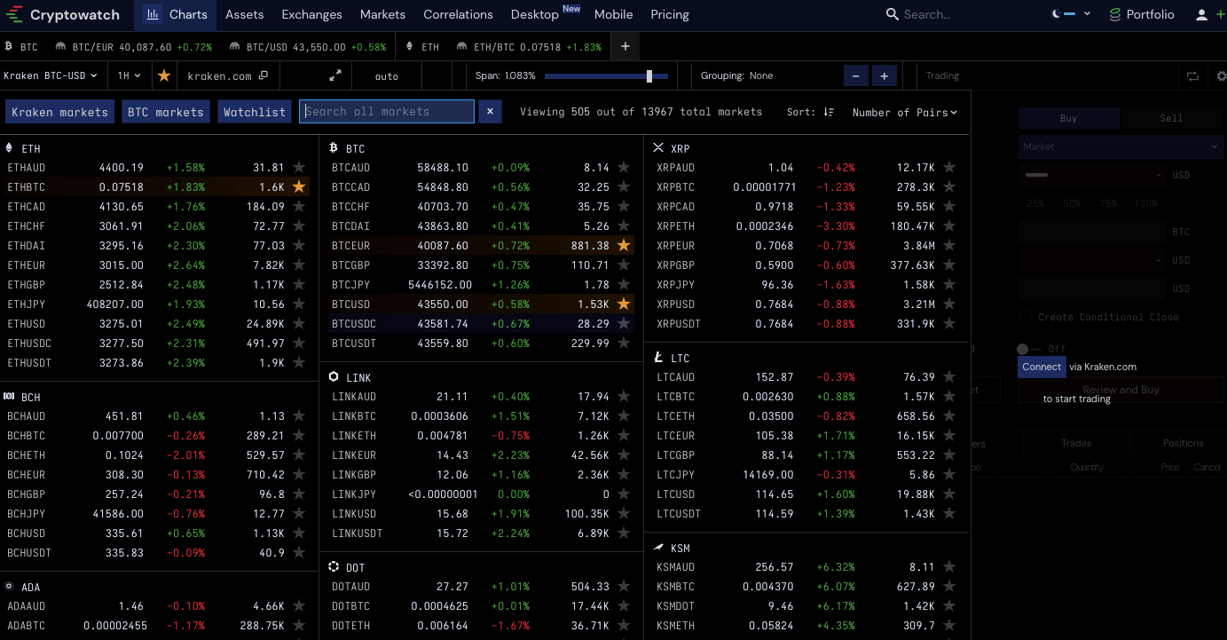
Task: Toggle the auto scale button
Action: coord(387,76)
